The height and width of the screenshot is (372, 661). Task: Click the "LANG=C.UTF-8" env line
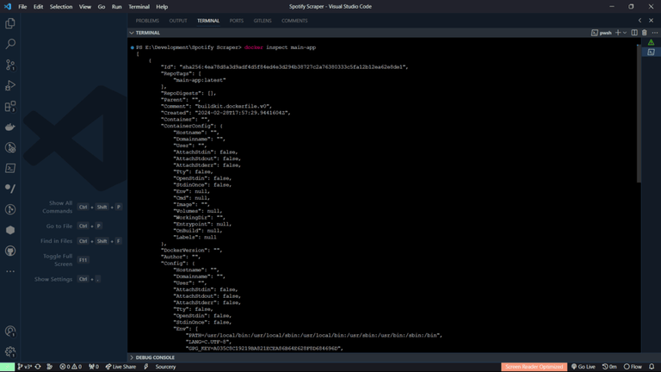point(208,342)
